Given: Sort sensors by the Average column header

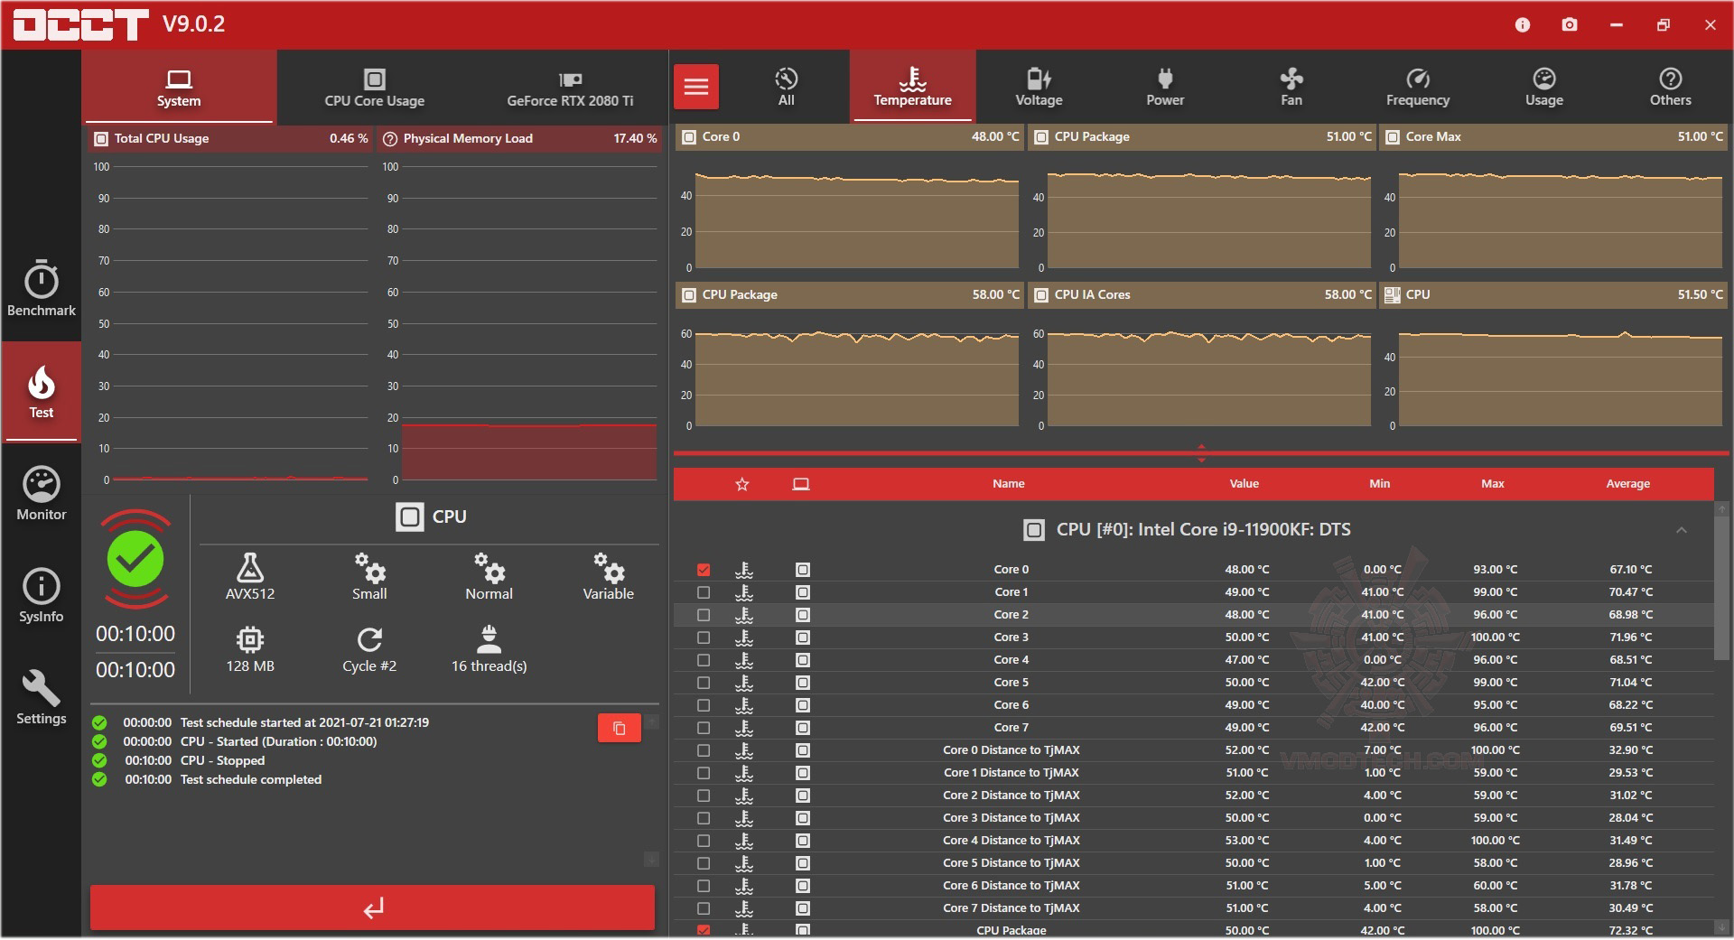Looking at the screenshot, I should [x=1627, y=484].
